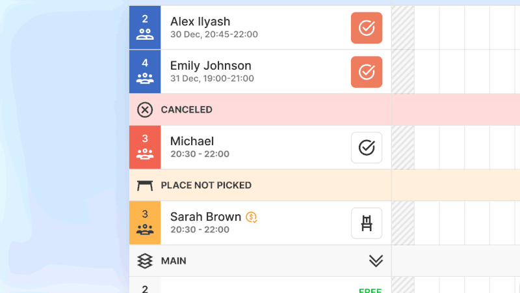The height and width of the screenshot is (293, 520).
Task: Click the layers stack icon beside Main
Action: (145, 261)
